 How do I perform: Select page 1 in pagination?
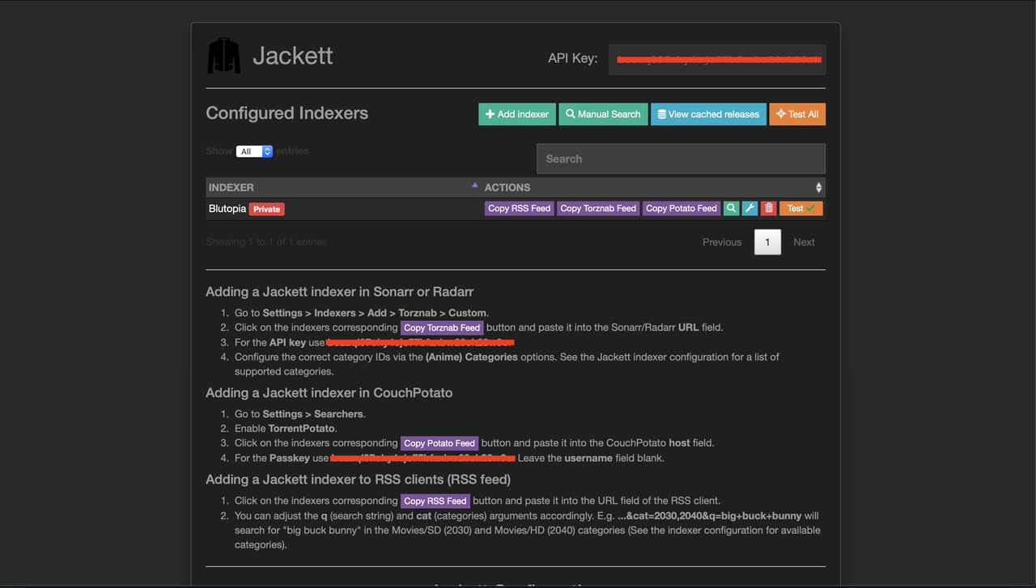pyautogui.click(x=767, y=242)
